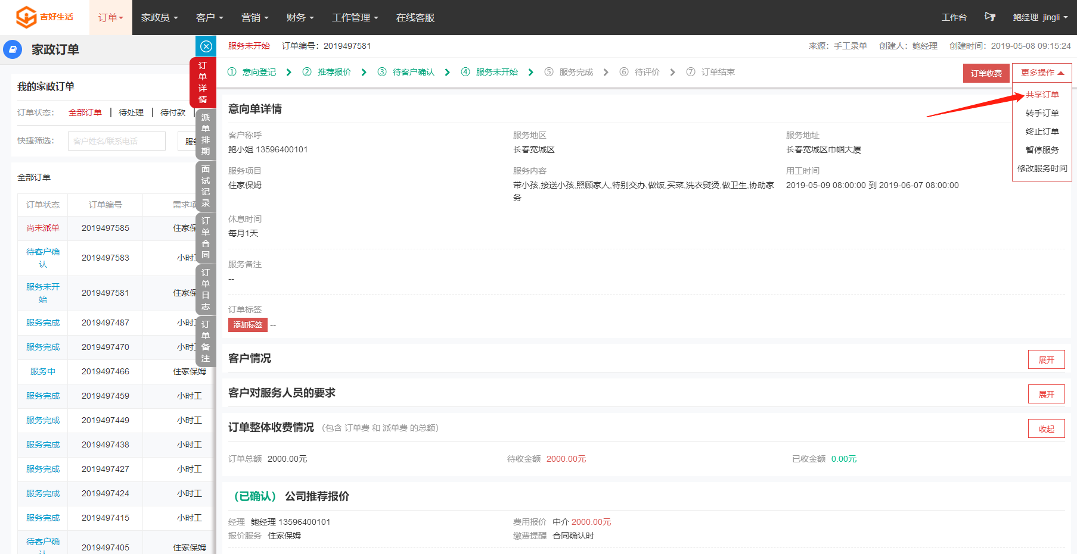
Task: Click 服务未开始 status for order 2019497581
Action: click(43, 293)
